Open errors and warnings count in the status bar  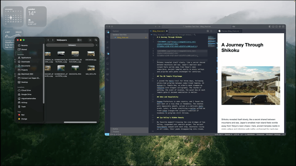pyautogui.click(x=115, y=134)
